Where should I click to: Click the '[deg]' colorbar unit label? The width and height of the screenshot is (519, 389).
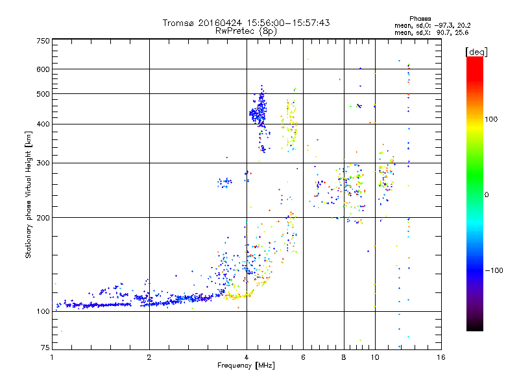[x=476, y=52]
